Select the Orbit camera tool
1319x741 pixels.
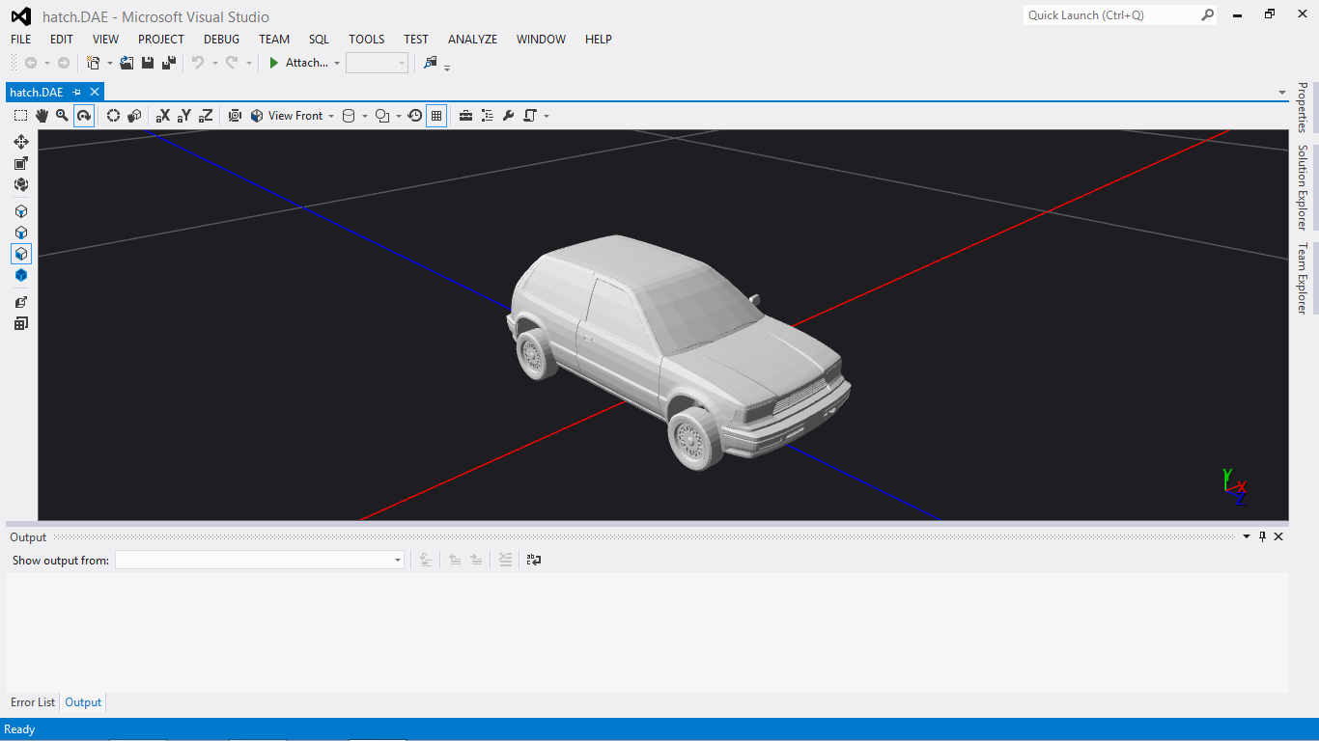[x=84, y=116]
